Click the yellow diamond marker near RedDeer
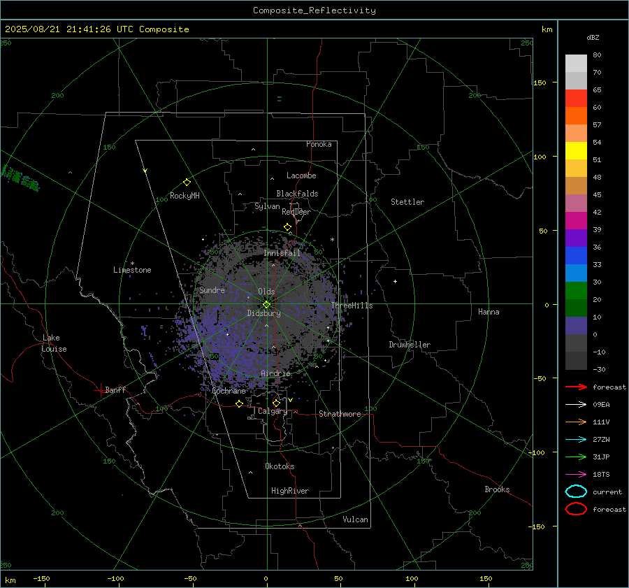This screenshot has width=629, height=588. pyautogui.click(x=287, y=227)
